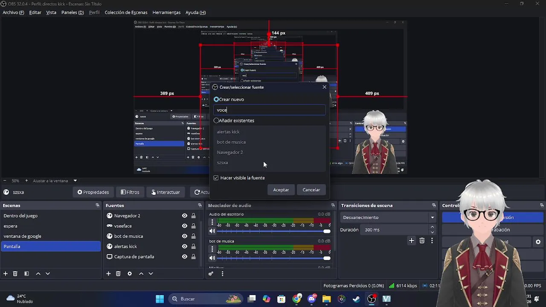This screenshot has height=307, width=546.
Task: Hide the vseeface source
Action: [184, 226]
